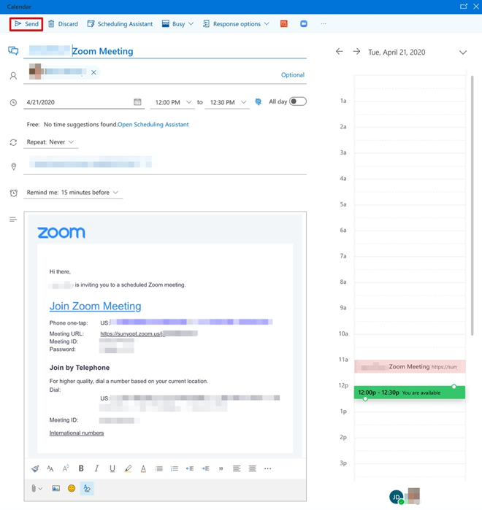The height and width of the screenshot is (510, 482).
Task: Expand the 12:30 PM end time dropdown
Action: click(243, 102)
